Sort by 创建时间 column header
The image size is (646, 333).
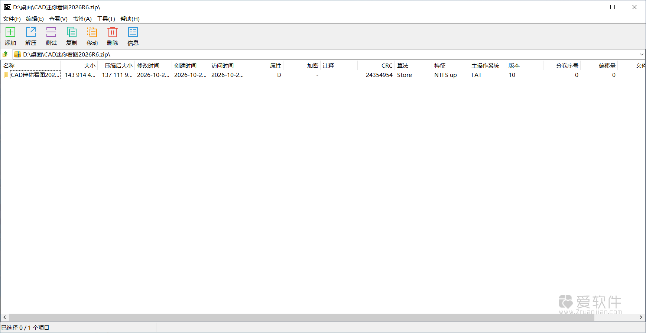[190, 65]
